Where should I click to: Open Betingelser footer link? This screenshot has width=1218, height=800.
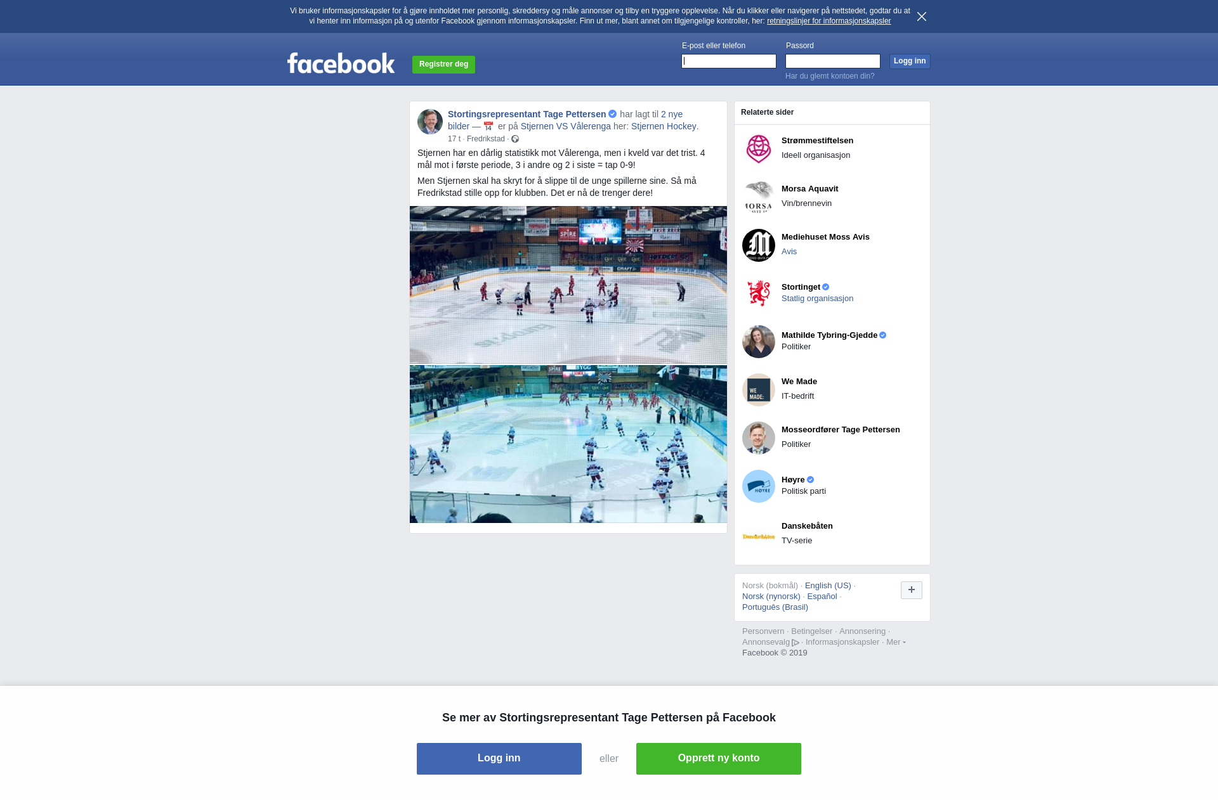tap(811, 631)
